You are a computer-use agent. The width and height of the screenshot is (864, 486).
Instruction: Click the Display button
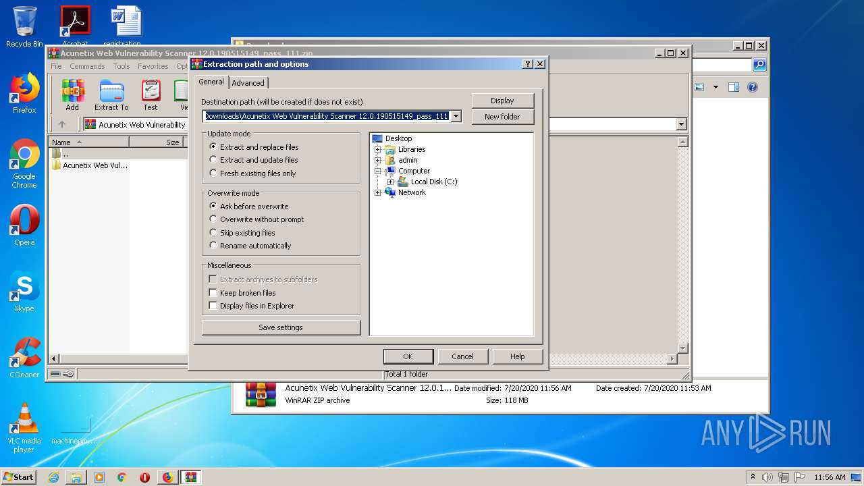click(x=502, y=101)
